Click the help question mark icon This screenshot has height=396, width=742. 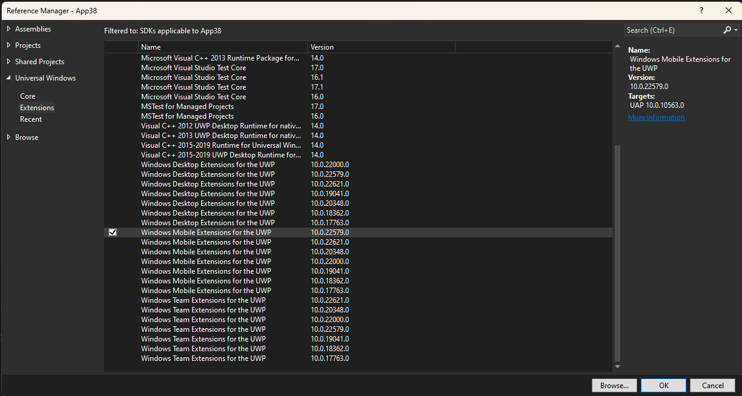pos(701,10)
